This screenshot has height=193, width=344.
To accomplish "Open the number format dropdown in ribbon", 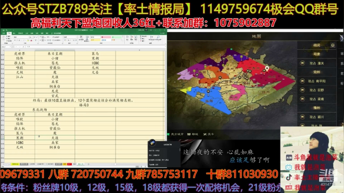I will click(76, 37).
